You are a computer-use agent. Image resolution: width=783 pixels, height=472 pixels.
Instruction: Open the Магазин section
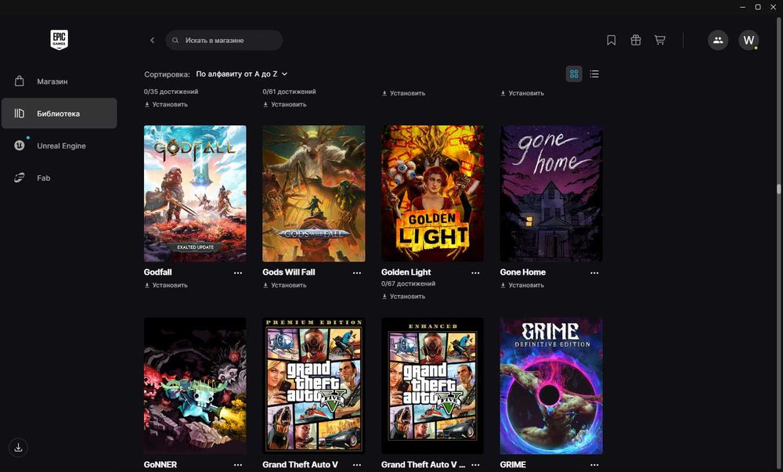[x=59, y=81]
